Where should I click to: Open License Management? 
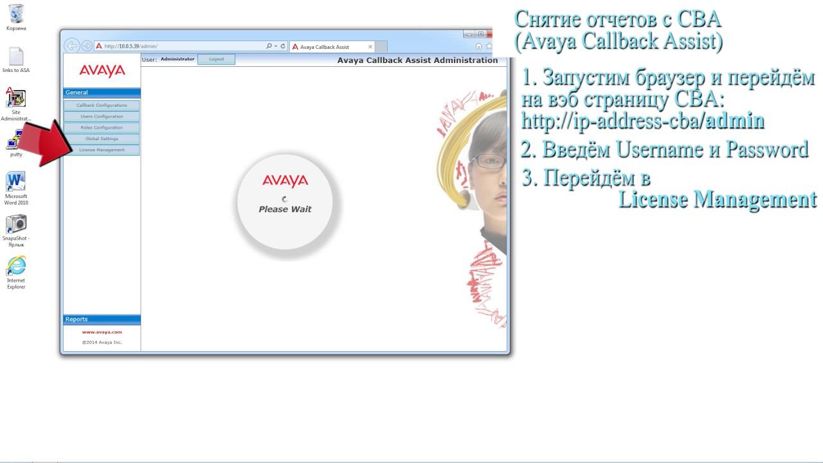102,150
